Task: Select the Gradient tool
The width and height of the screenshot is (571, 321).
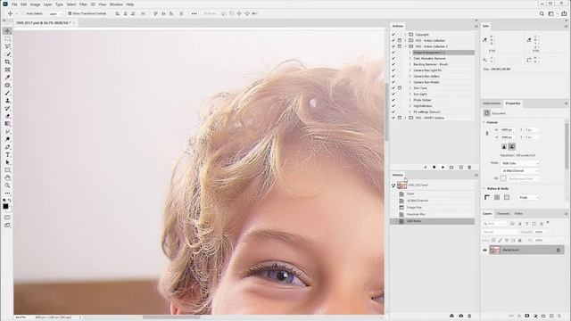Action: coord(7,124)
